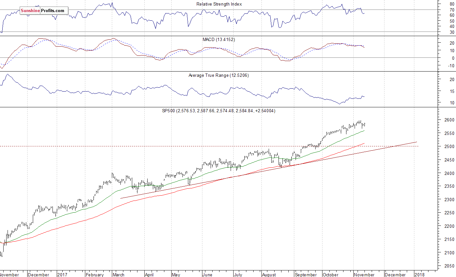This screenshot has width=456, height=277.
Task: Click the 2350 price axis value
Action: coord(449,186)
